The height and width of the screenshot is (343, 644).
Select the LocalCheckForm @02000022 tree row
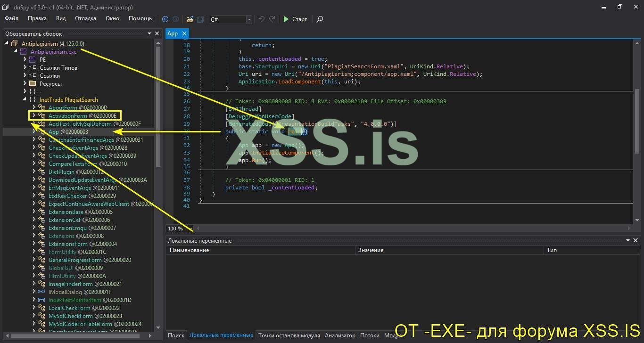(x=79, y=308)
